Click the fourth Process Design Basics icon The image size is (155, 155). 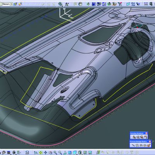tap(145, 145)
